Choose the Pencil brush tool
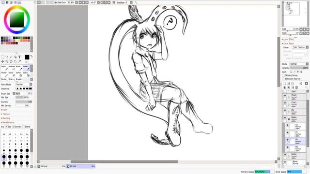This screenshot has width=310, height=174. tap(4, 68)
